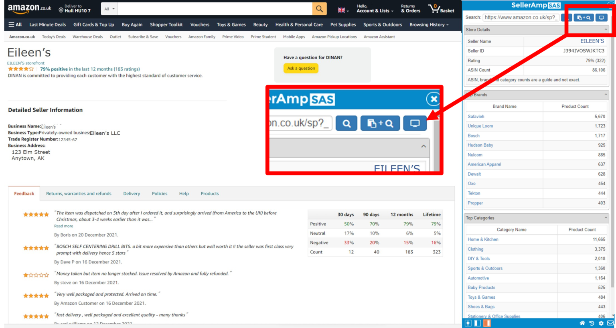Screen dimensions: 616x328
Task: Click the SellerAmp search URL field
Action: 521,17
